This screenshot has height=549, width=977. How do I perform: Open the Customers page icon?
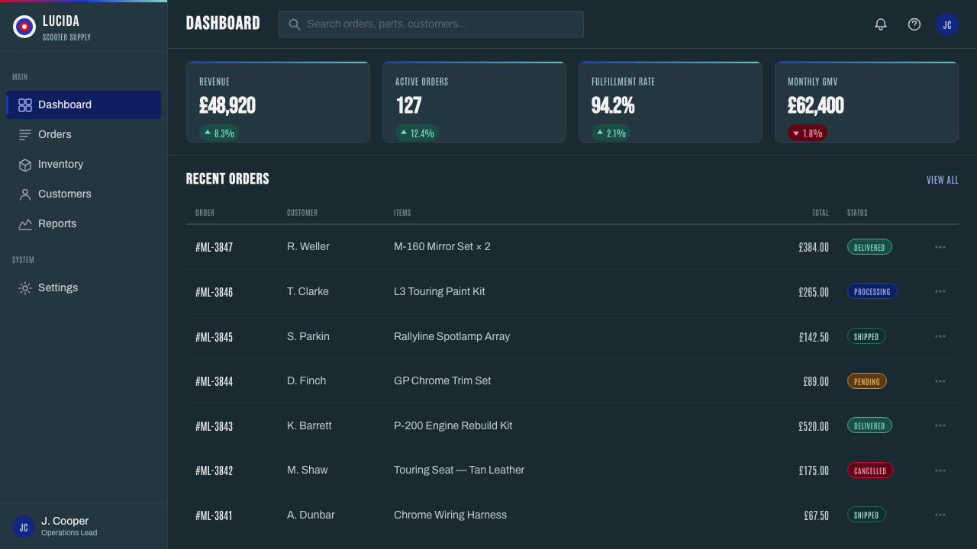pos(25,194)
